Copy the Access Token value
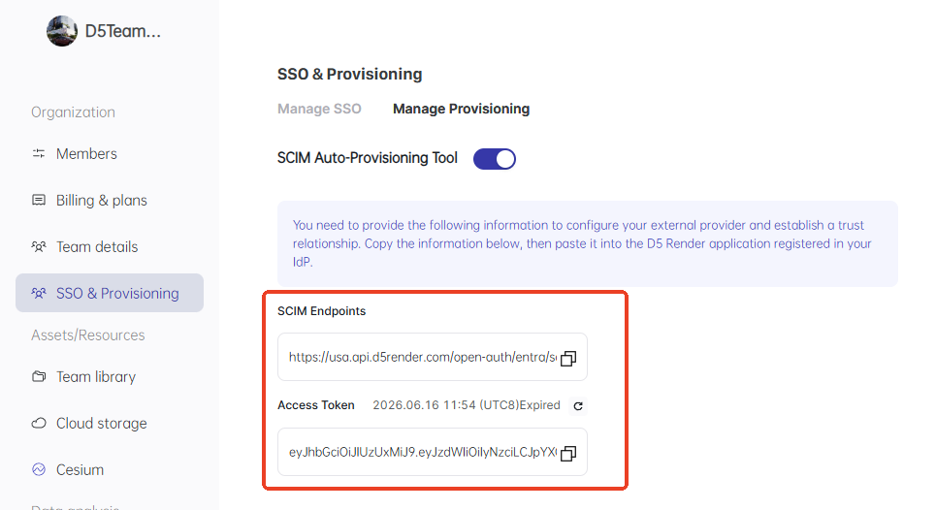Screen dimensions: 936x510 point(568,453)
